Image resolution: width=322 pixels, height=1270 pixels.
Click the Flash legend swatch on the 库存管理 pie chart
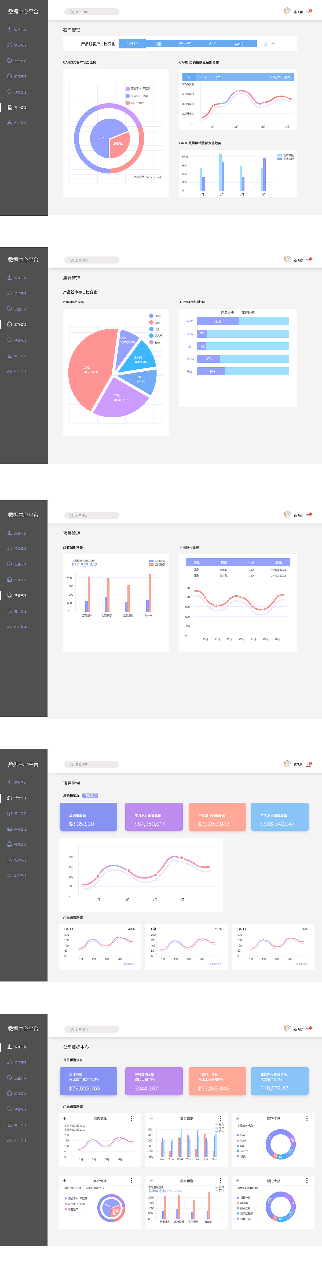151,316
